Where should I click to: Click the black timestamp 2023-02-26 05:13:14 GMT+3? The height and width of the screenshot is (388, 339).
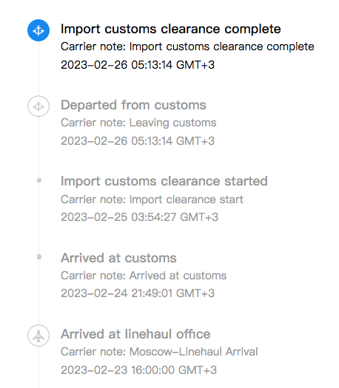pyautogui.click(x=138, y=65)
